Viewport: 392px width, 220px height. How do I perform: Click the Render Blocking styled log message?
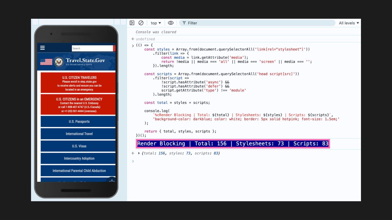coord(233,144)
